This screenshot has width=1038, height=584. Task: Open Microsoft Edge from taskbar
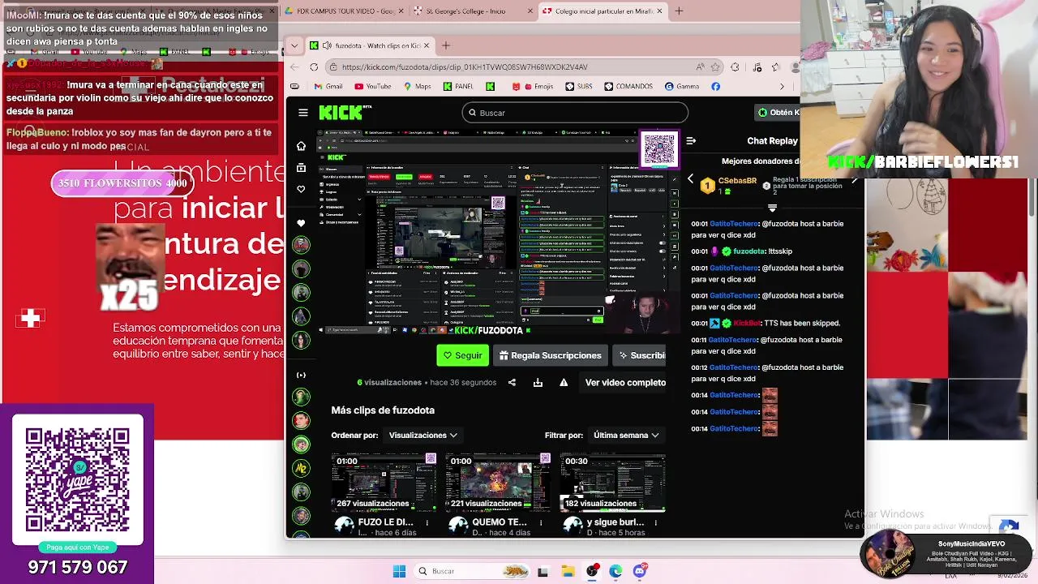[x=616, y=571]
